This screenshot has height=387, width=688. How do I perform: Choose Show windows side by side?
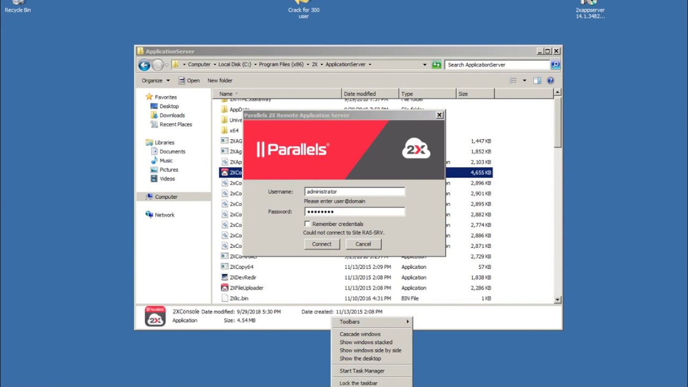(x=372, y=350)
